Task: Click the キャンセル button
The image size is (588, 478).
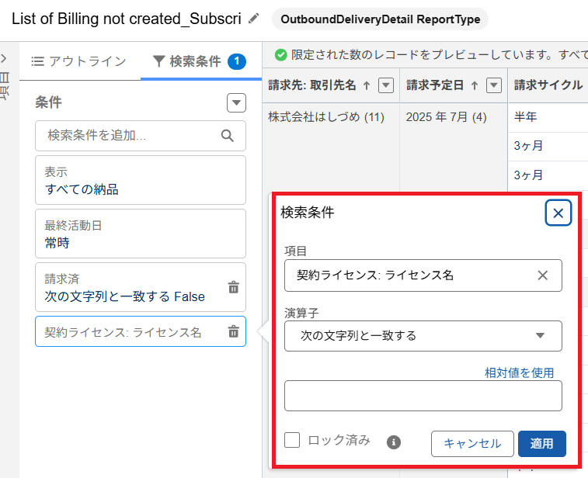Action: coord(472,444)
